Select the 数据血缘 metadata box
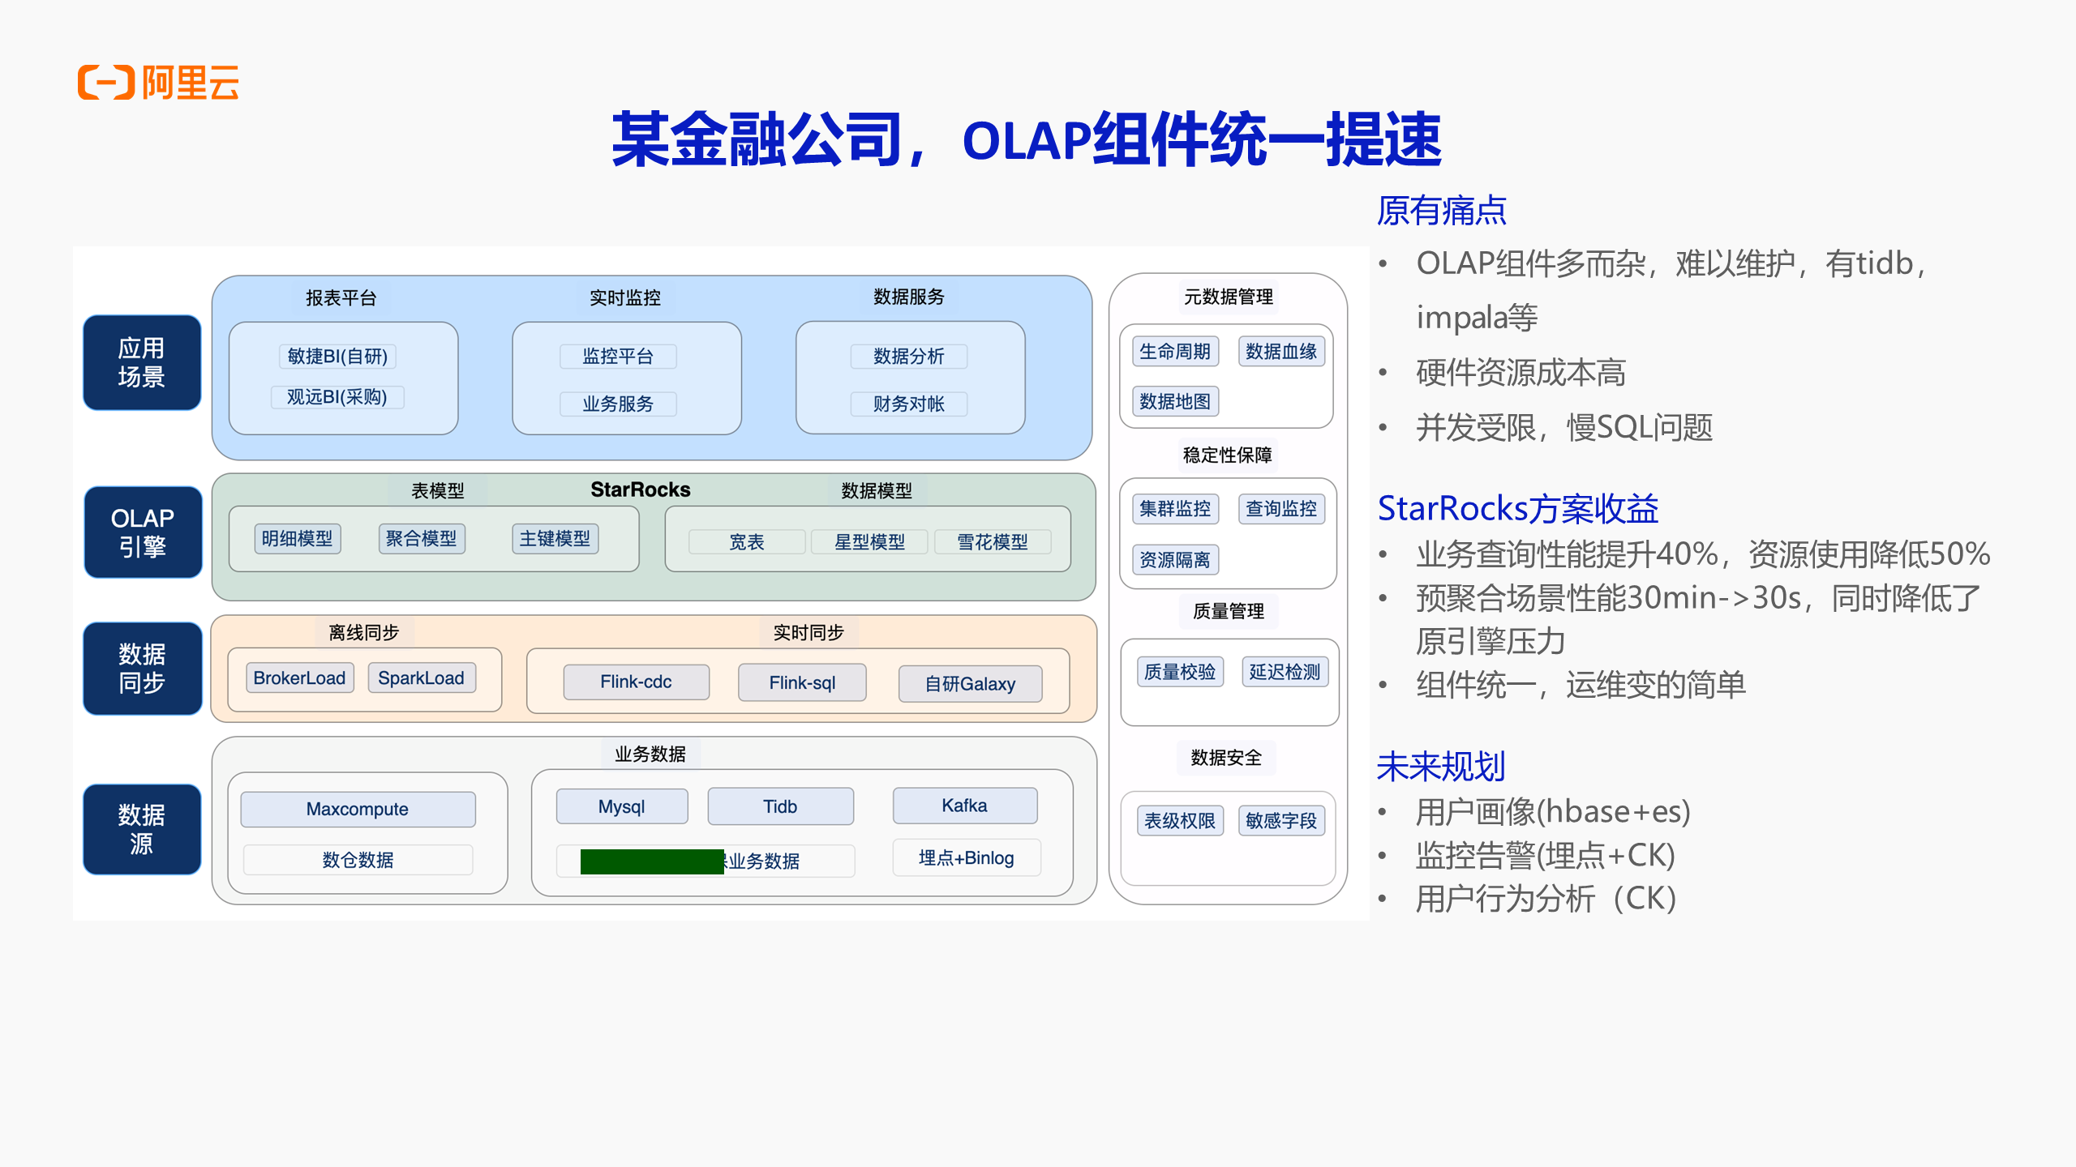 (1281, 351)
